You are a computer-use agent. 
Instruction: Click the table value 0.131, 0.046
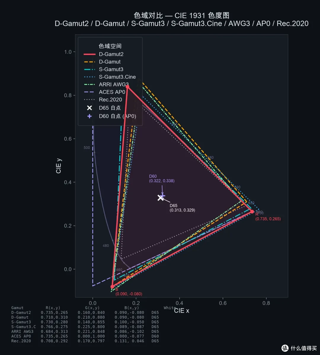(x=129, y=341)
